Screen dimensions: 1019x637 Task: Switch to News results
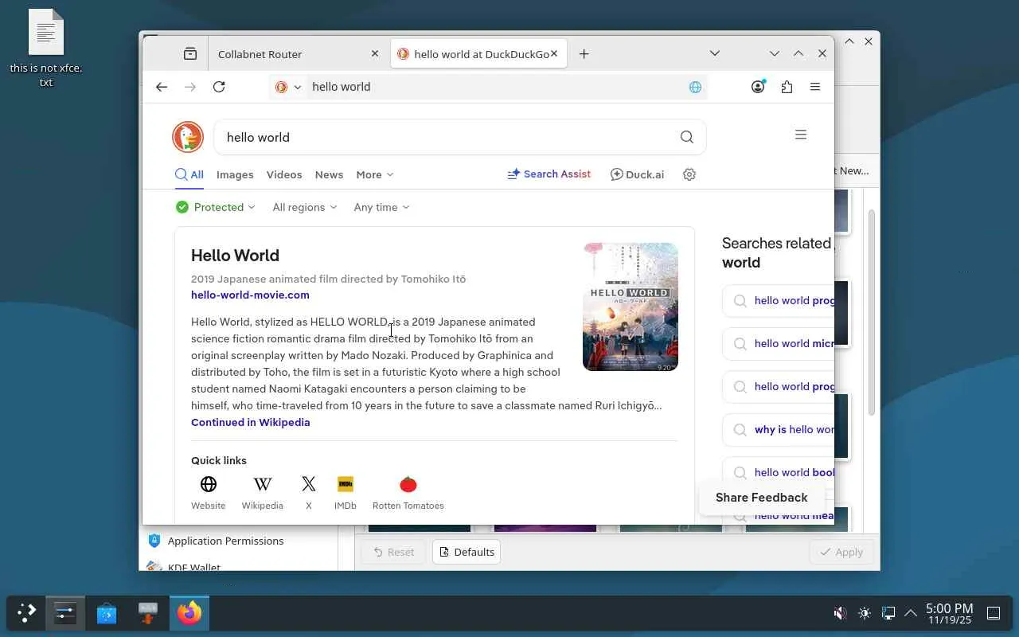329,174
